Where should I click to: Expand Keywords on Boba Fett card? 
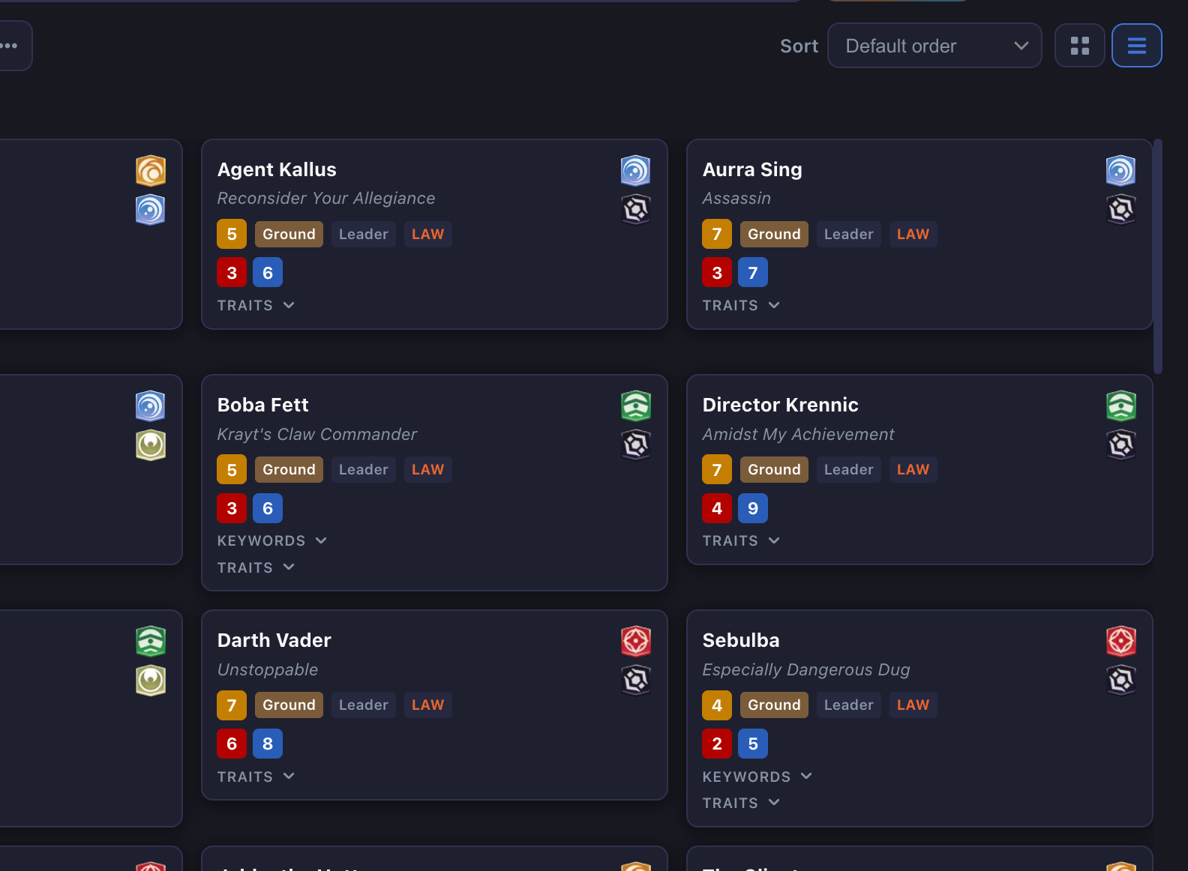coord(271,540)
